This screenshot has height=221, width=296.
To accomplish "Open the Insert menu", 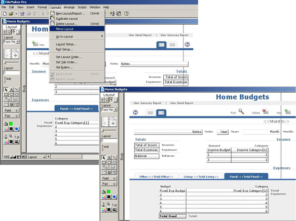I will (x=31, y=7).
